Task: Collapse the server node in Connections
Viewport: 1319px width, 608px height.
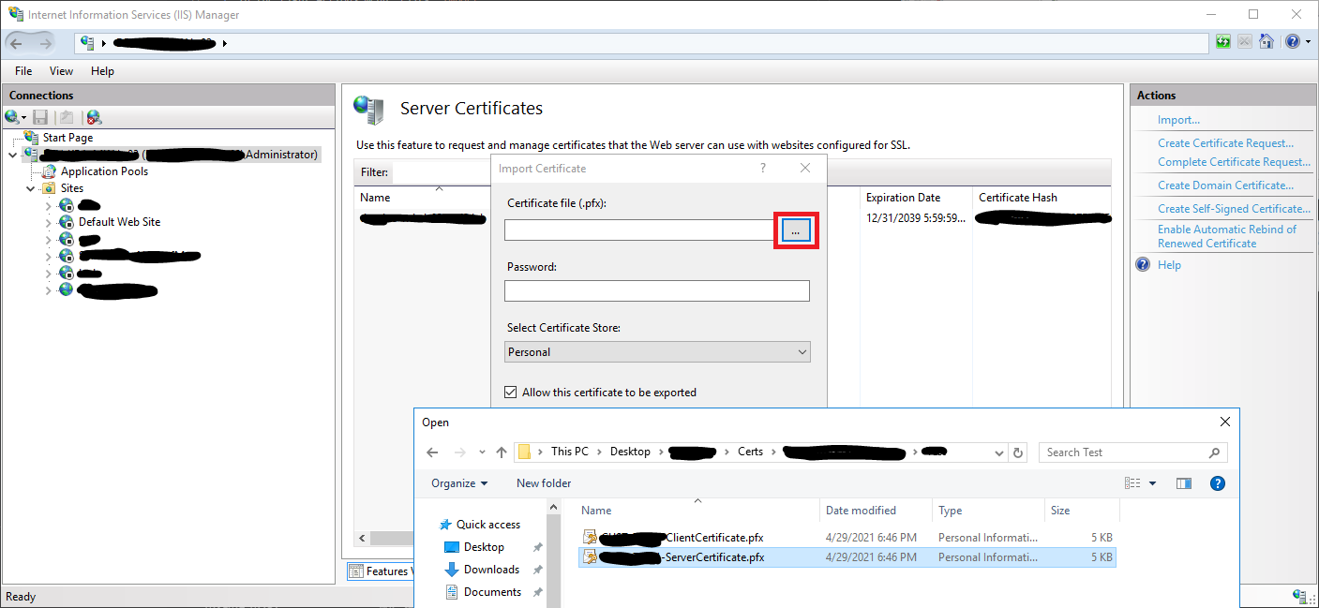Action: tap(13, 155)
